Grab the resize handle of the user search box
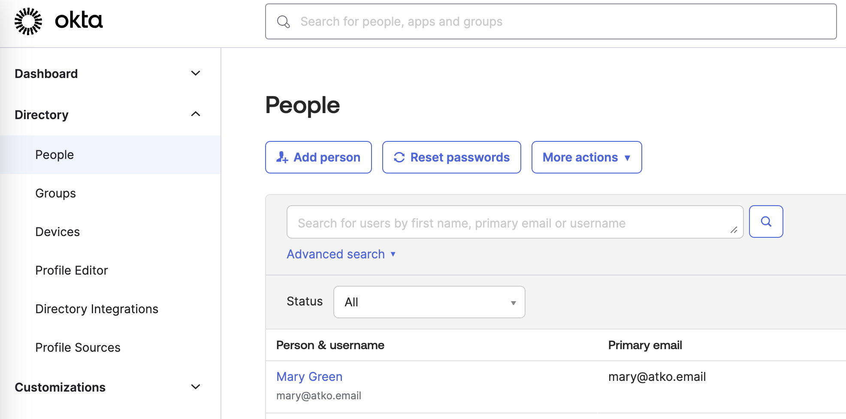846x419 pixels. 734,230
